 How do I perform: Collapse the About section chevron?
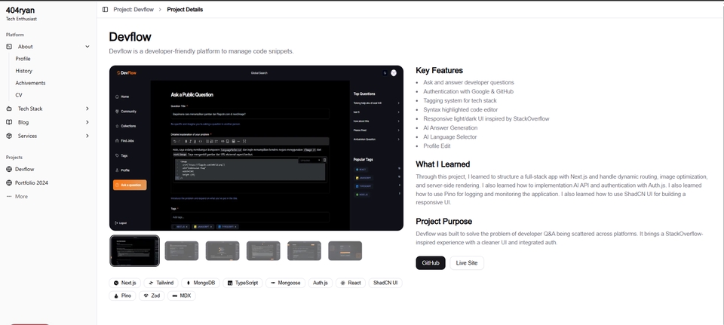pyautogui.click(x=87, y=46)
